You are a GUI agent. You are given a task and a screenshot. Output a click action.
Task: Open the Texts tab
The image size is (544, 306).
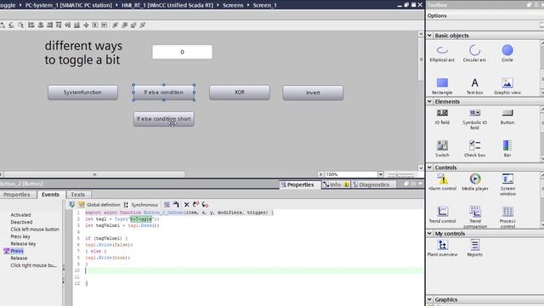78,195
